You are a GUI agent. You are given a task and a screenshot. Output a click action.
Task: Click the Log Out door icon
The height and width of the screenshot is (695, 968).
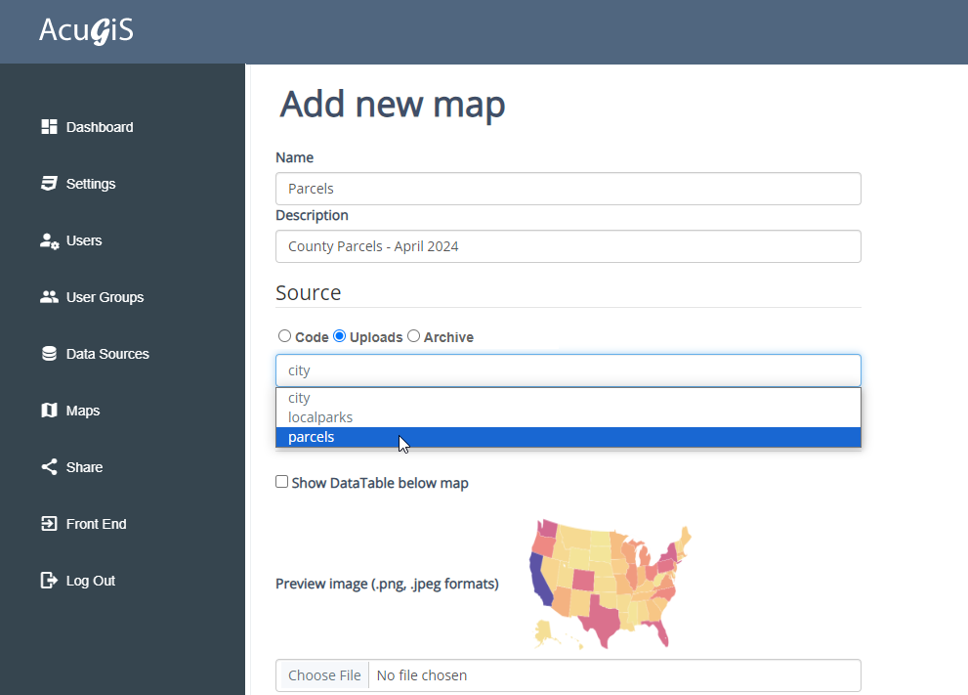tap(49, 581)
